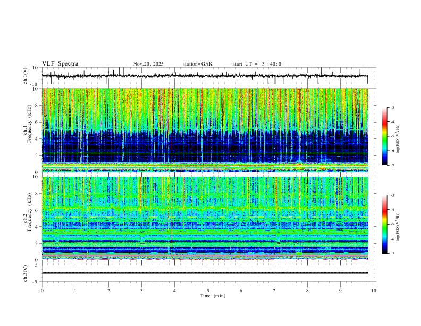Viewport: 421px width, 326px height.
Task: Click the "ch.1(V)" axis label
Action: pos(26,76)
